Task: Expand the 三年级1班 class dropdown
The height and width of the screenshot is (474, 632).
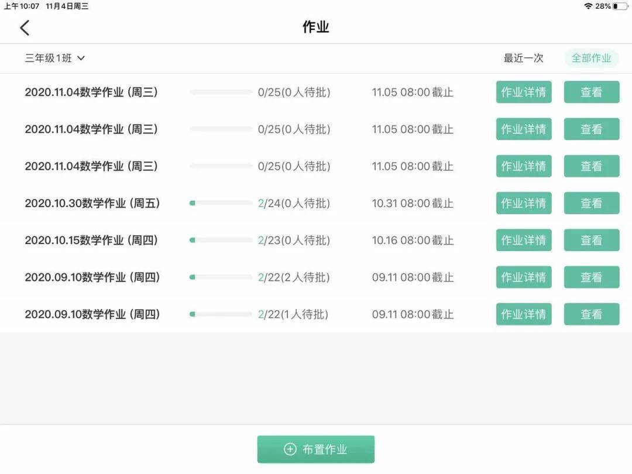Action: (55, 58)
